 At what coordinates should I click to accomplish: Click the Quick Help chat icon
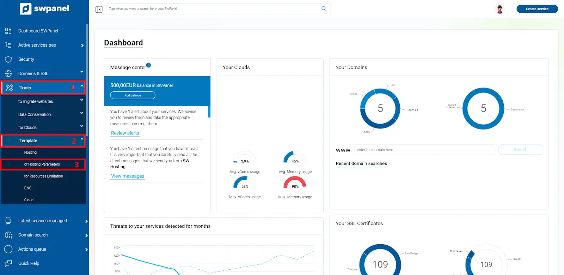8,263
